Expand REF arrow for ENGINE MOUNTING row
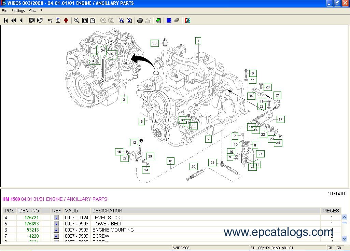This screenshot has width=350, height=251. (56, 230)
